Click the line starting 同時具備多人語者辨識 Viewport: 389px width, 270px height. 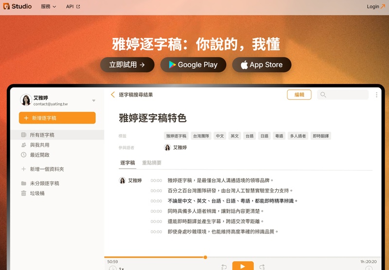pyautogui.click(x=215, y=211)
